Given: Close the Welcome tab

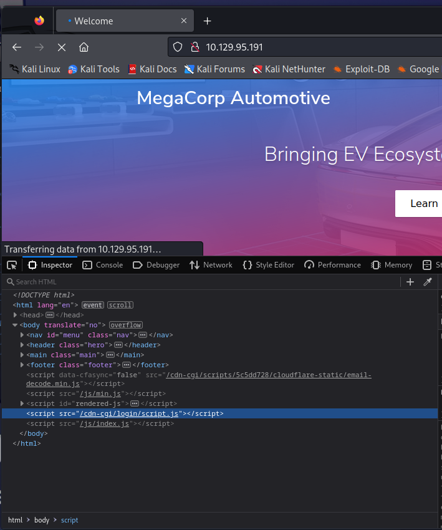Looking at the screenshot, I should (184, 21).
